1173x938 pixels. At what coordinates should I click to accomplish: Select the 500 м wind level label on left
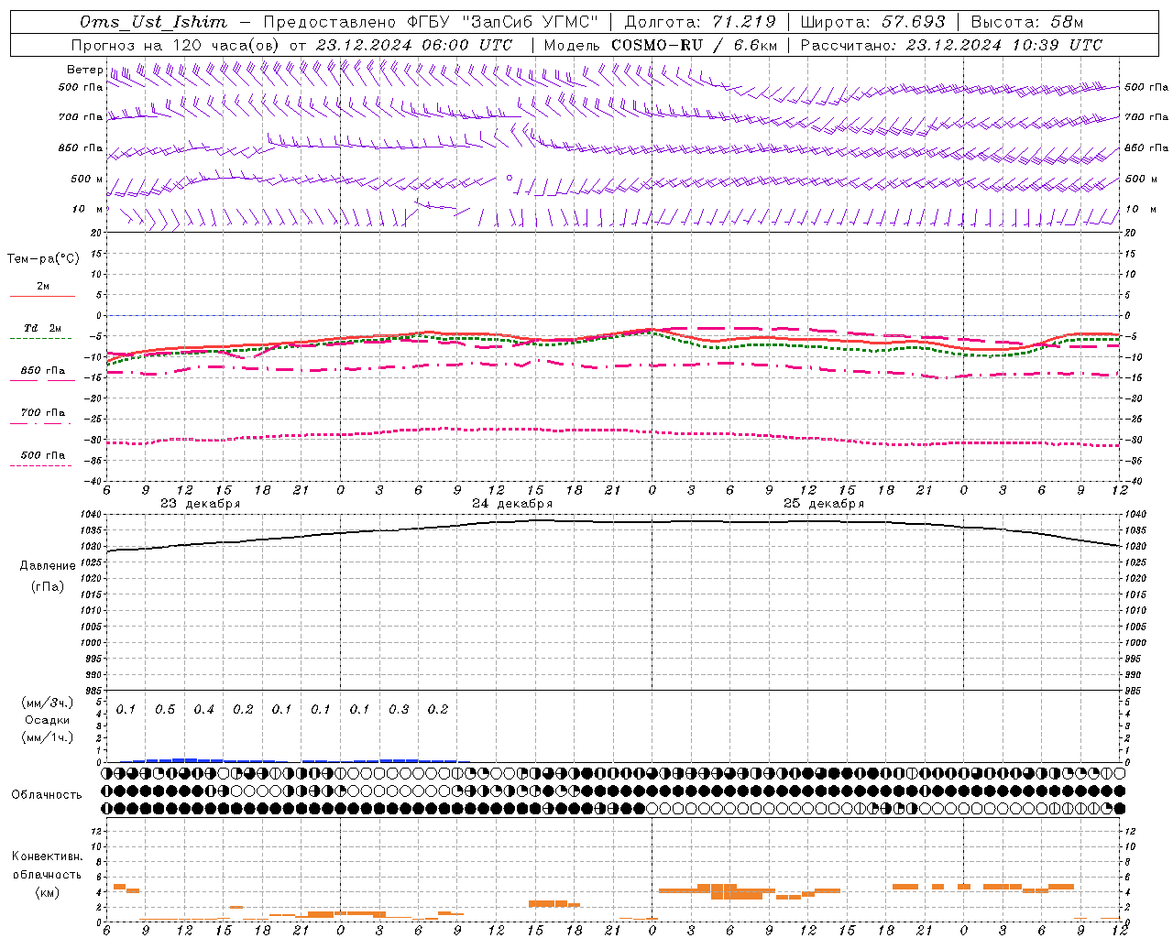(x=87, y=179)
